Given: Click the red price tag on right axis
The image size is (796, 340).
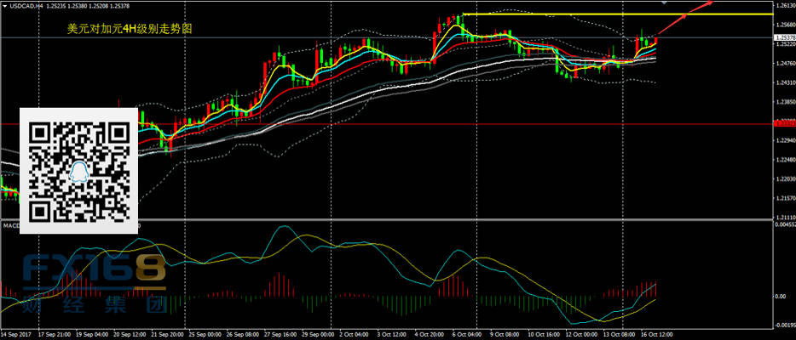Looking at the screenshot, I should coord(783,124).
